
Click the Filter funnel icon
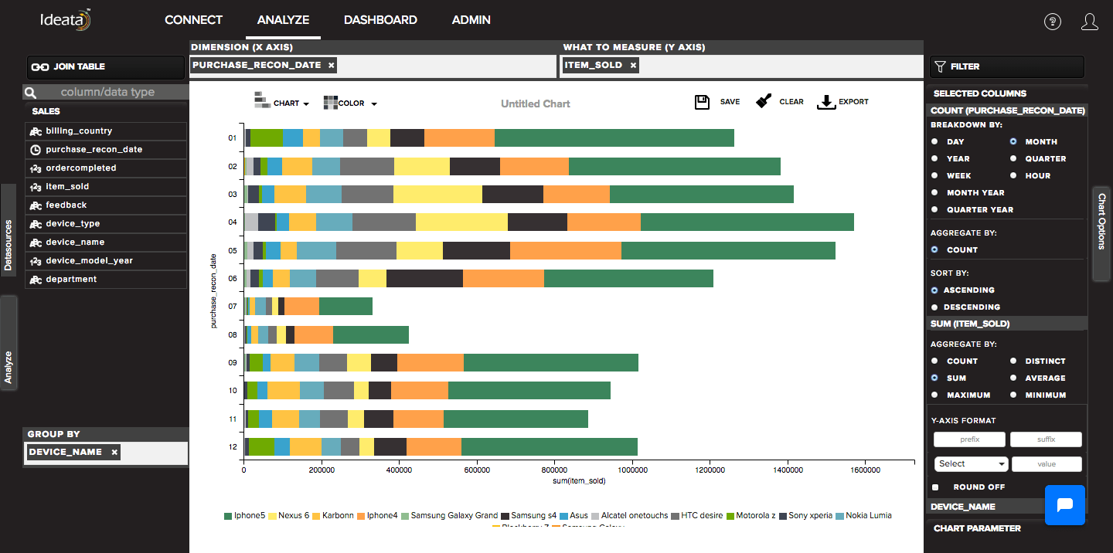click(940, 67)
